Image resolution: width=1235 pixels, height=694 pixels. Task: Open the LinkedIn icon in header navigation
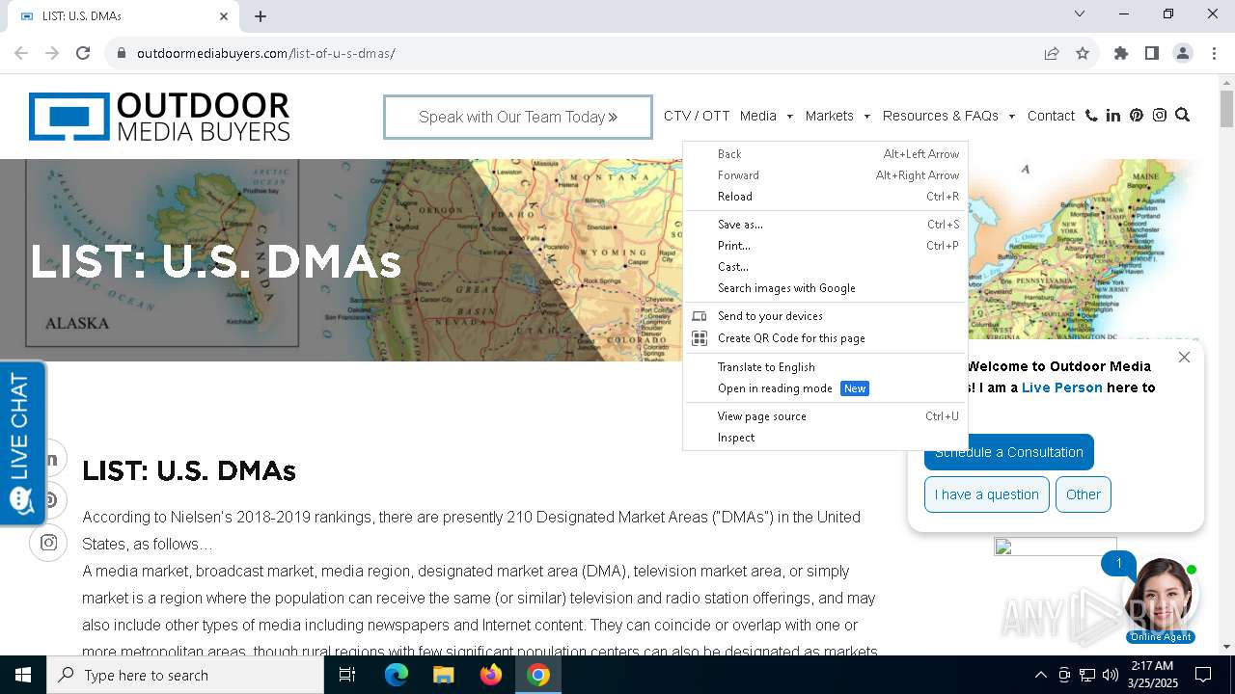(x=1113, y=116)
